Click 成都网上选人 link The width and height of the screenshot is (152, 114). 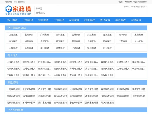[91, 69]
